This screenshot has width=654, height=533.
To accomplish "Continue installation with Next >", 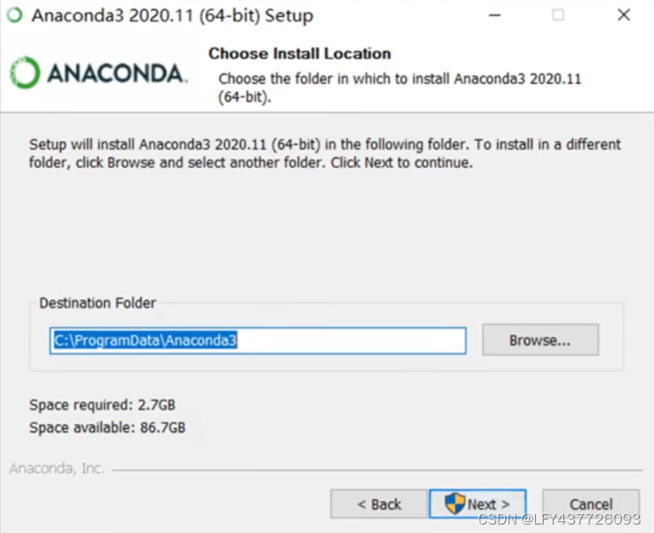I will 477,504.
